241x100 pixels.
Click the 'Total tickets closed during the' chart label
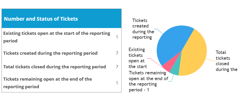click(x=226, y=61)
